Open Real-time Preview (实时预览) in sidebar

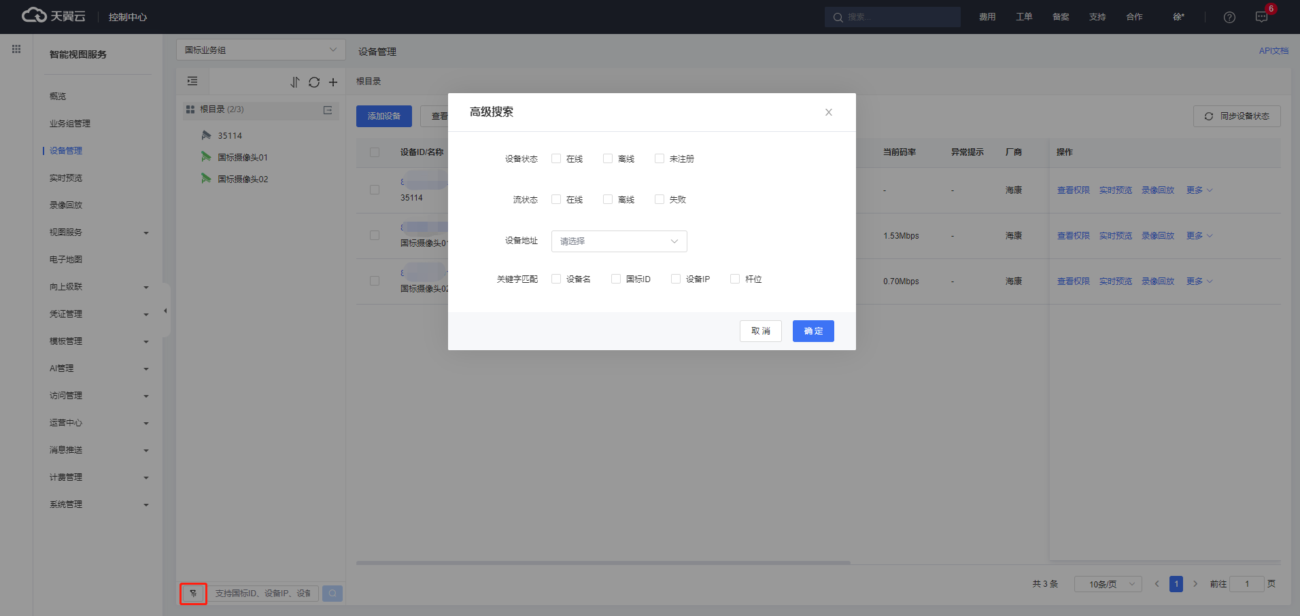click(66, 178)
